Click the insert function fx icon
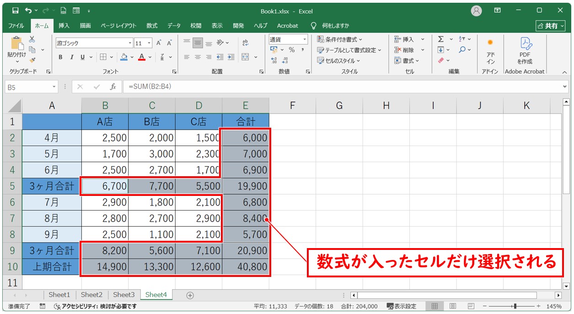The image size is (574, 314). tap(113, 87)
